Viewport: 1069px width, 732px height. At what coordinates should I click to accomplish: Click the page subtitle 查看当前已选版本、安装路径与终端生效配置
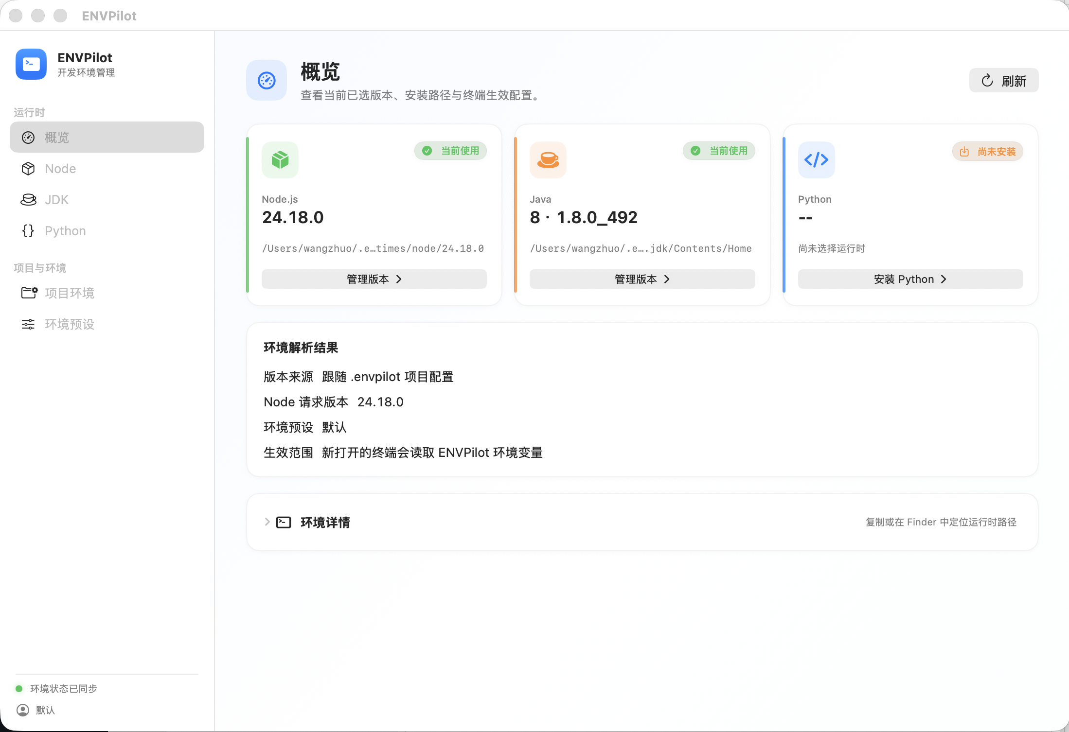pos(421,95)
